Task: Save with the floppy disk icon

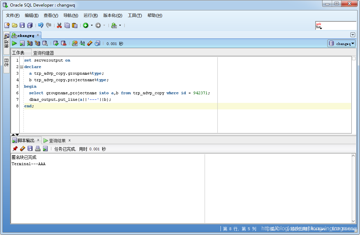Action: 22,25
